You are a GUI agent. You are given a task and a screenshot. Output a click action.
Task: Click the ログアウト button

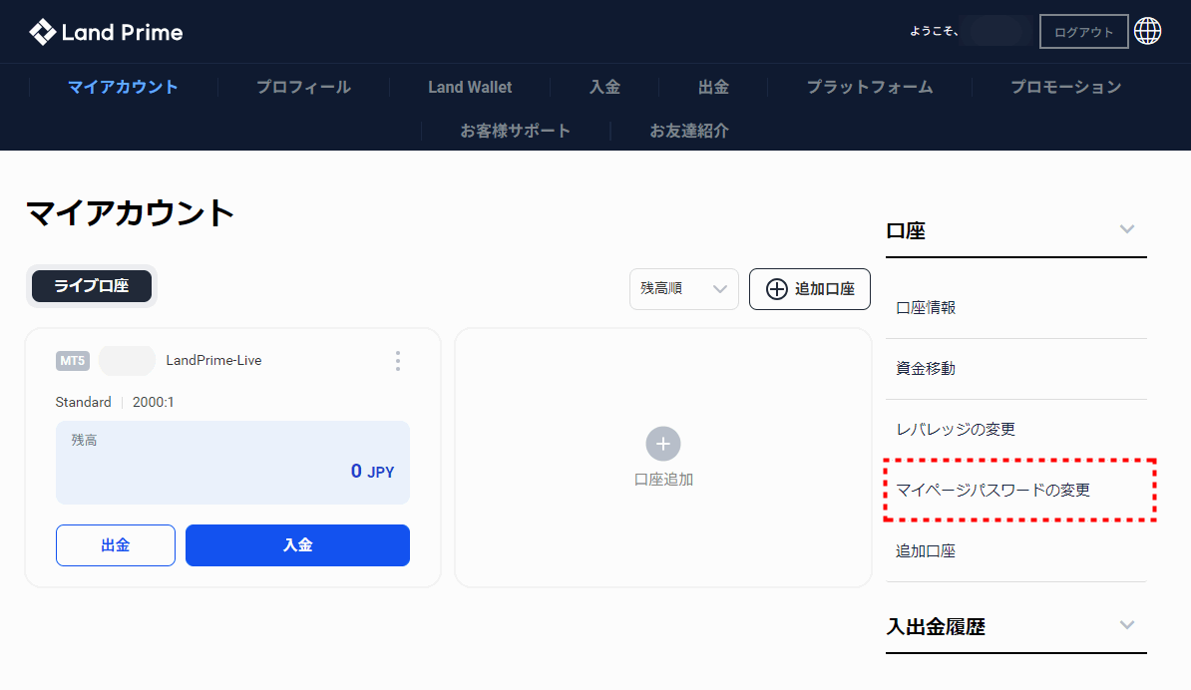[x=1083, y=32]
